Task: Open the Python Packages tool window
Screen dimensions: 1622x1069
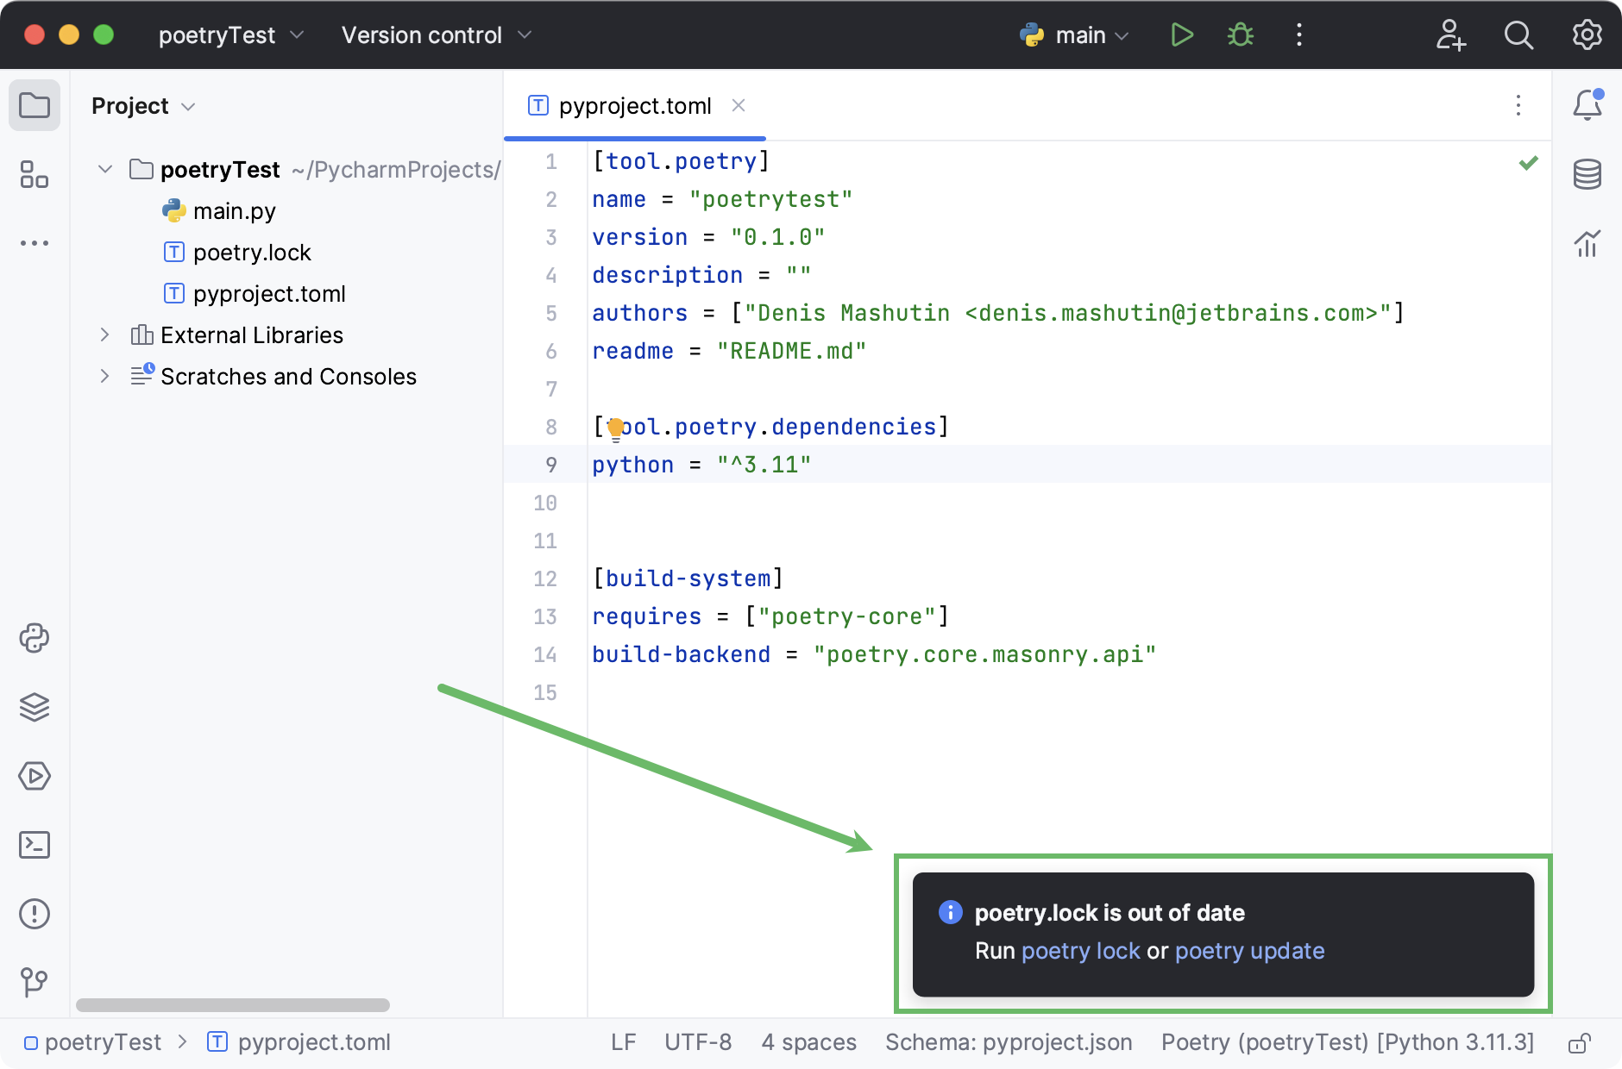Action: (35, 707)
